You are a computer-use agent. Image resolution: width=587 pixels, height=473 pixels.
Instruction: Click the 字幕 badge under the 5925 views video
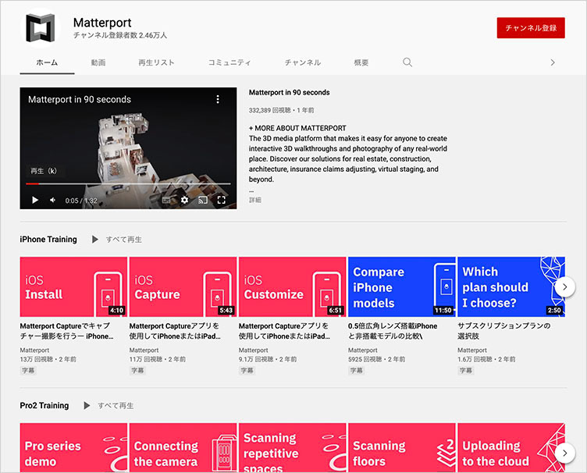click(x=357, y=371)
